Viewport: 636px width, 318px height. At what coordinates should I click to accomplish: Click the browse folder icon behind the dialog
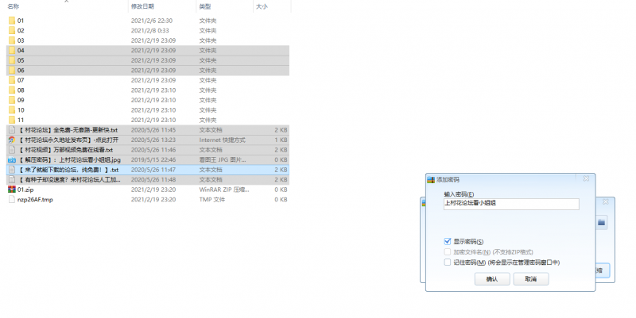(602, 224)
